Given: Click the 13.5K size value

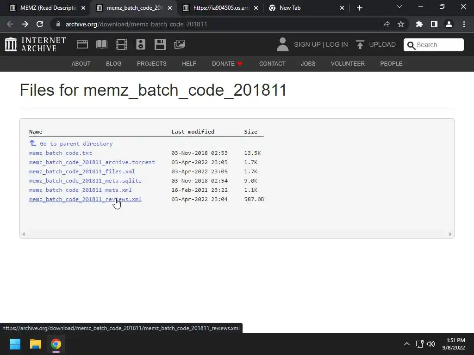Looking at the screenshot, I should pyautogui.click(x=252, y=153).
